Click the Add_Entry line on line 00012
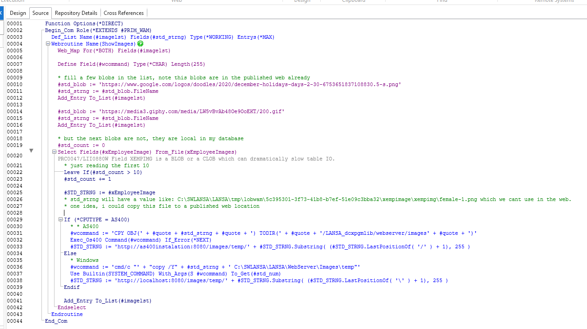The height and width of the screenshot is (329, 587). tap(101, 98)
